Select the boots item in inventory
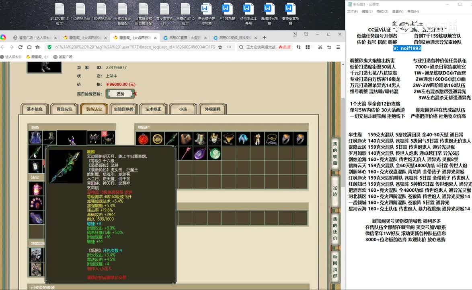This screenshot has width=472, height=290. (x=200, y=139)
